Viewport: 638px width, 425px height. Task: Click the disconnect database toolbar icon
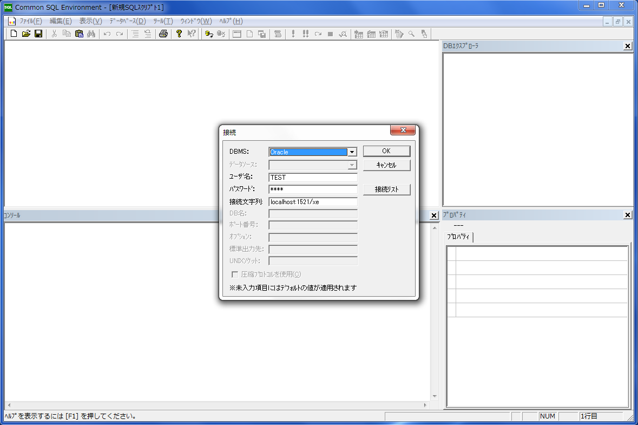pos(221,34)
